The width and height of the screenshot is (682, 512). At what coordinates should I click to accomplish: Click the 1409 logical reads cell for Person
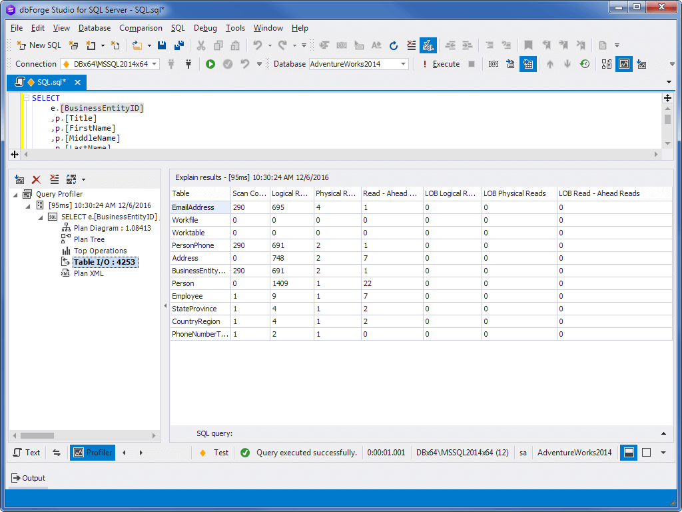292,283
